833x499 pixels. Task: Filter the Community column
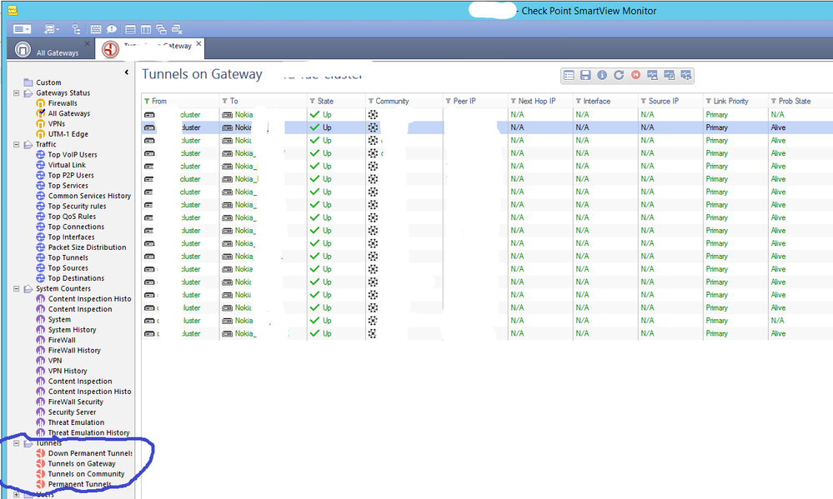coord(371,102)
